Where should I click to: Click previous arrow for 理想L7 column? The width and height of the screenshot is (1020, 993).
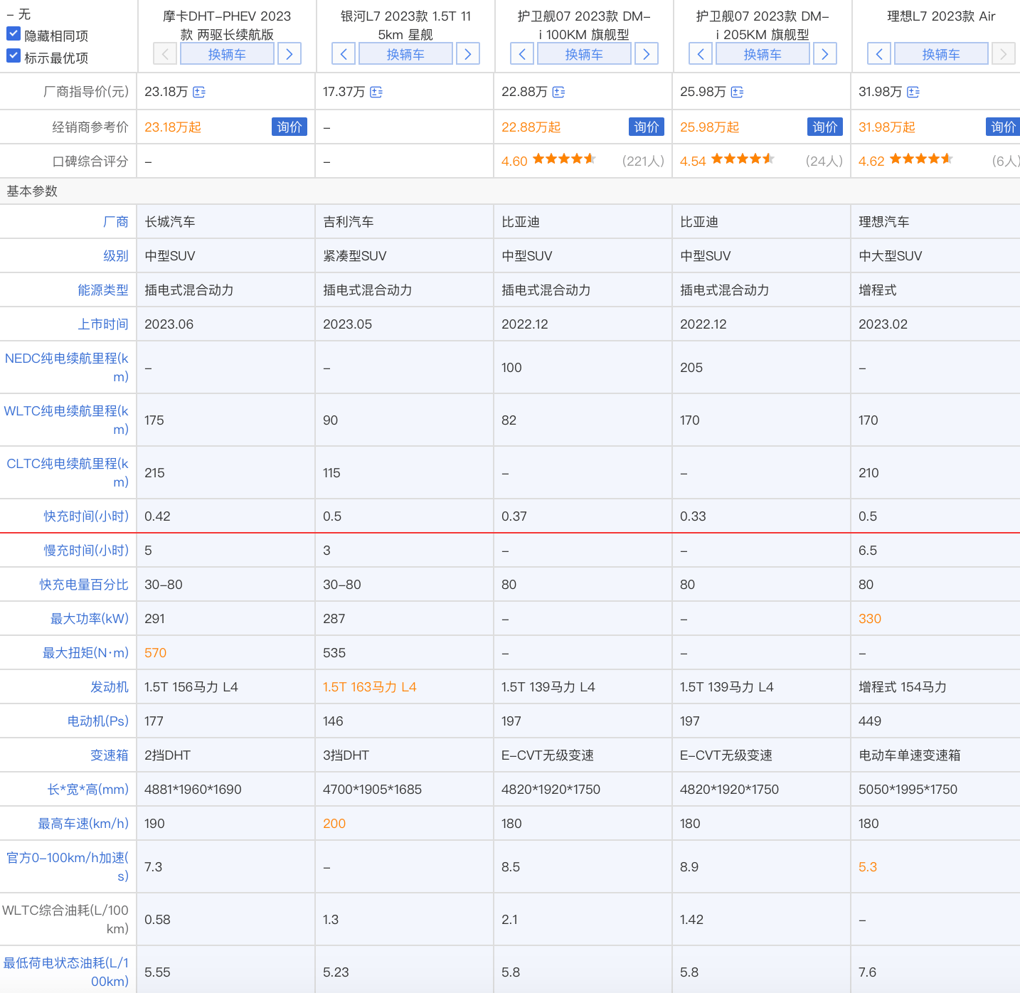879,54
